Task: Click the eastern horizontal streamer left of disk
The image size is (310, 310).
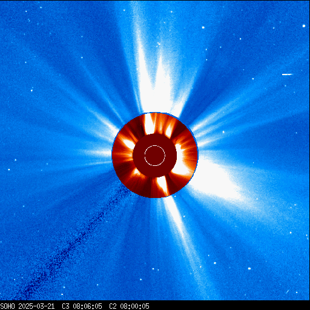Action: (x=95, y=153)
